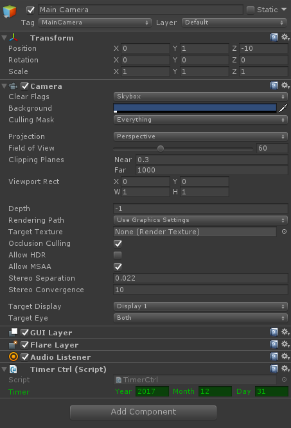Open Camera component help icon
This screenshot has height=428, width=291.
point(274,86)
